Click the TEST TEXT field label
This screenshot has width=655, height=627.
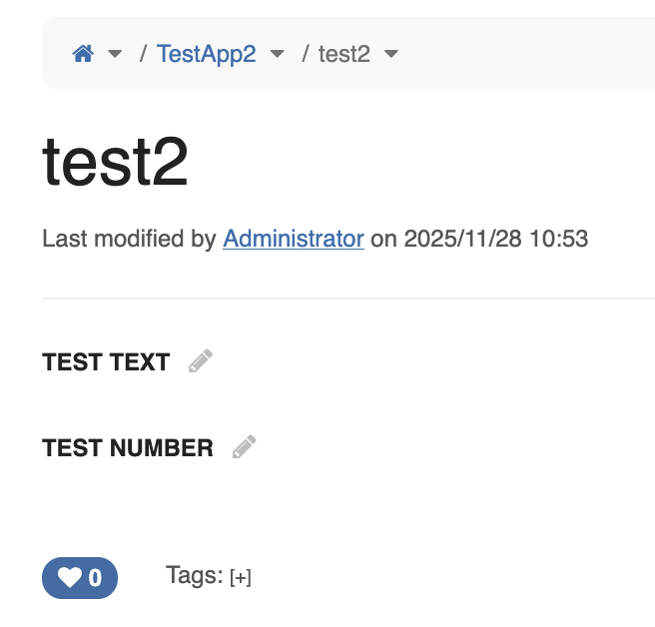[106, 362]
